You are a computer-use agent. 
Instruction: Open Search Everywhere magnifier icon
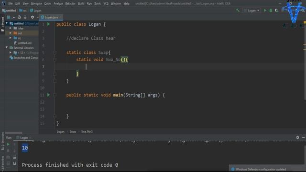[303, 11]
